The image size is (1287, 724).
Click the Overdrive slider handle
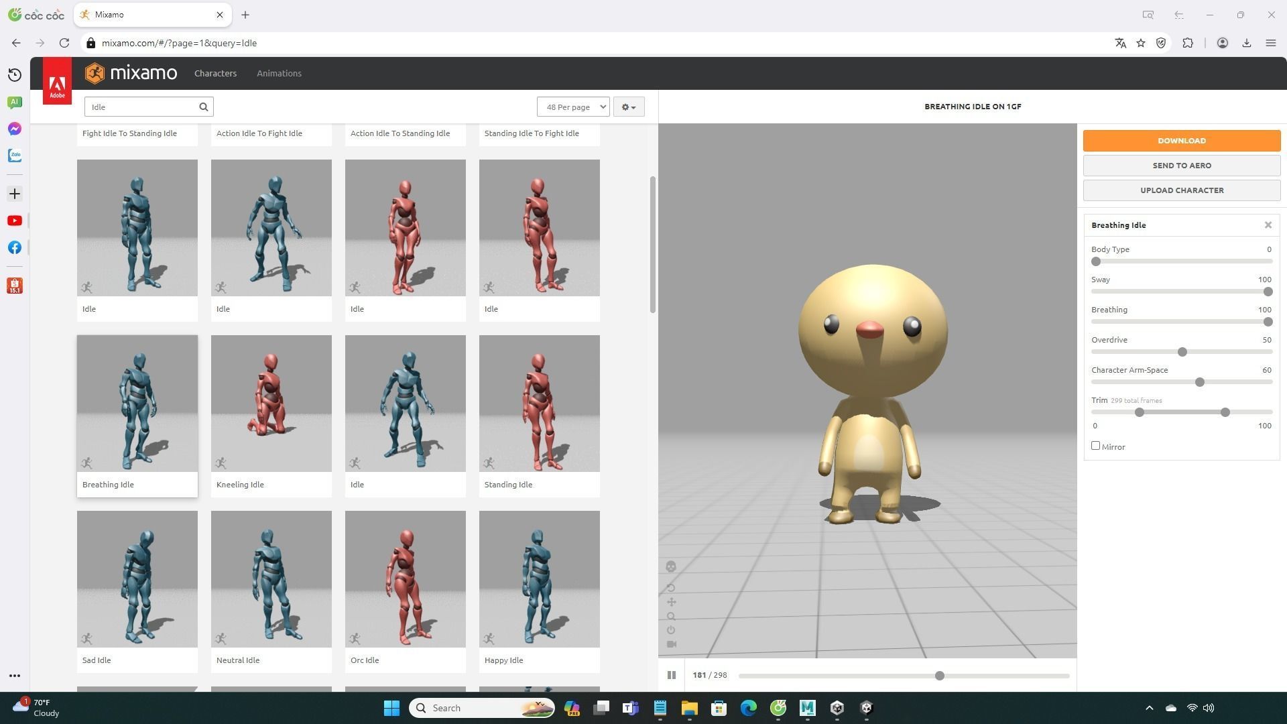tap(1182, 352)
